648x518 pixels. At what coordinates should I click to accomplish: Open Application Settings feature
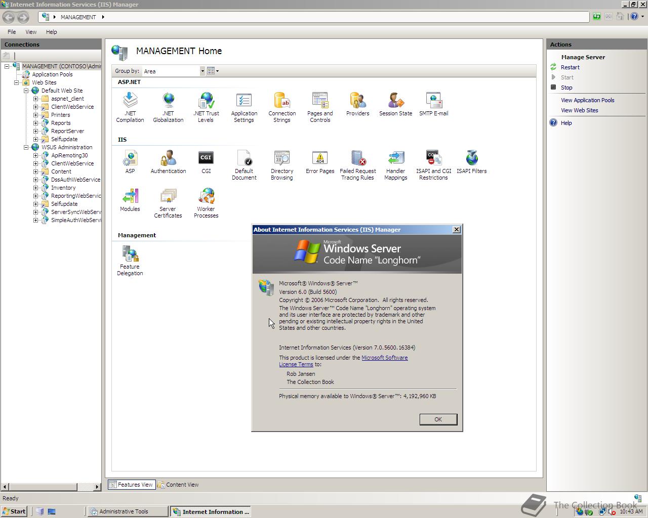coord(244,107)
